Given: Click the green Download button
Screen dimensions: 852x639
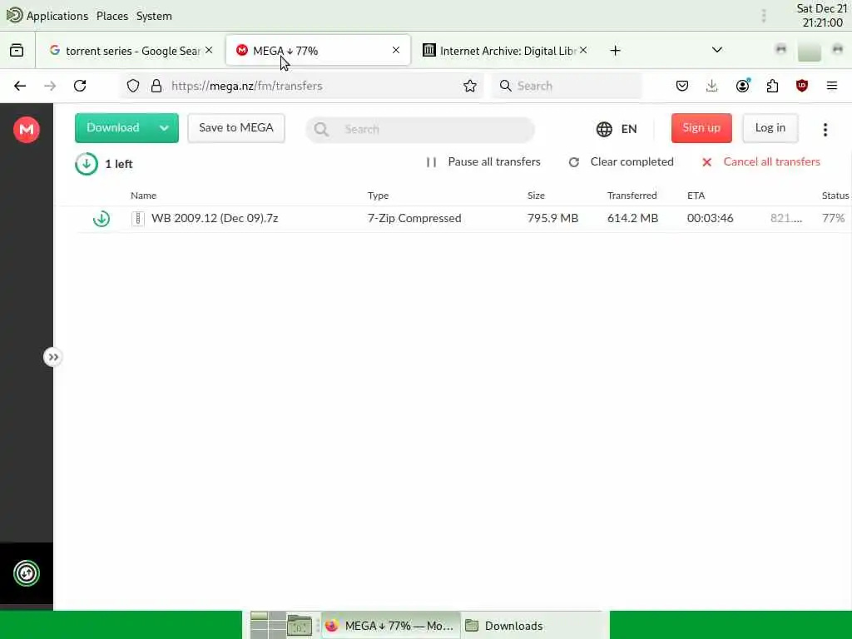Looking at the screenshot, I should (113, 128).
